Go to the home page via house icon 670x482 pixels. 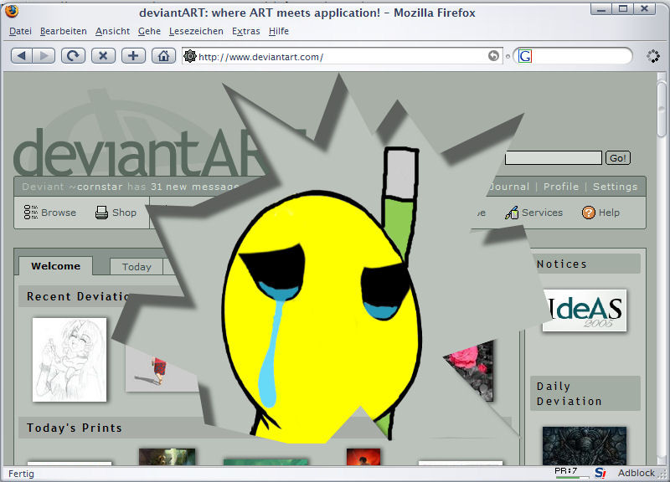[163, 56]
